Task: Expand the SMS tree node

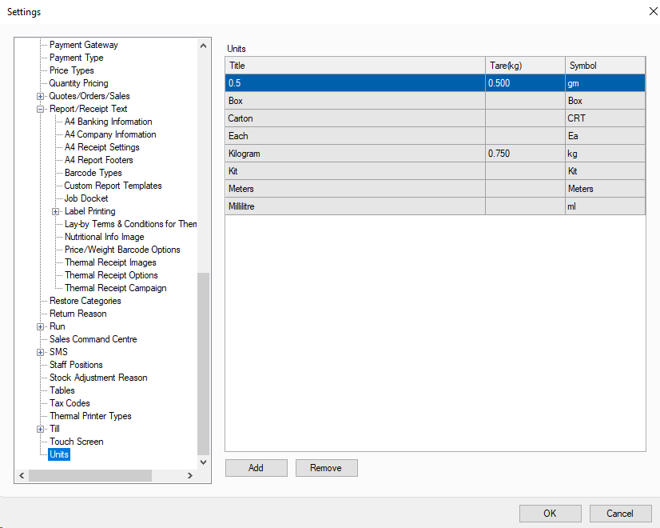Action: tap(41, 352)
